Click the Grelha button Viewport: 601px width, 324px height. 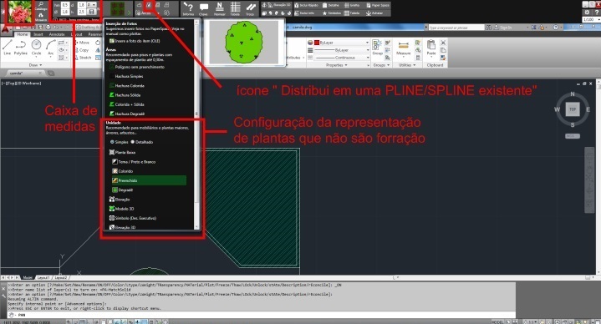point(352,5)
